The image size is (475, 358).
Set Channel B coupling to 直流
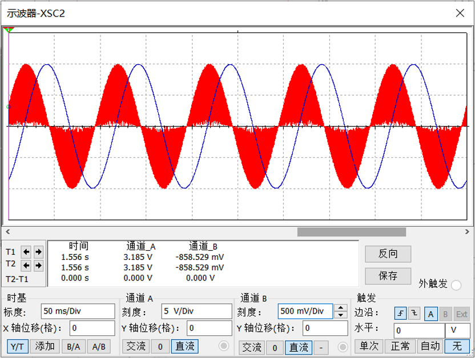click(x=299, y=348)
